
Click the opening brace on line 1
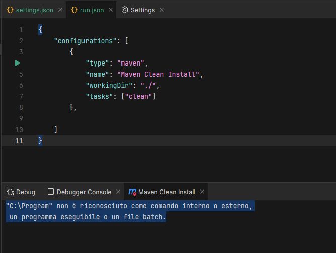click(x=40, y=30)
